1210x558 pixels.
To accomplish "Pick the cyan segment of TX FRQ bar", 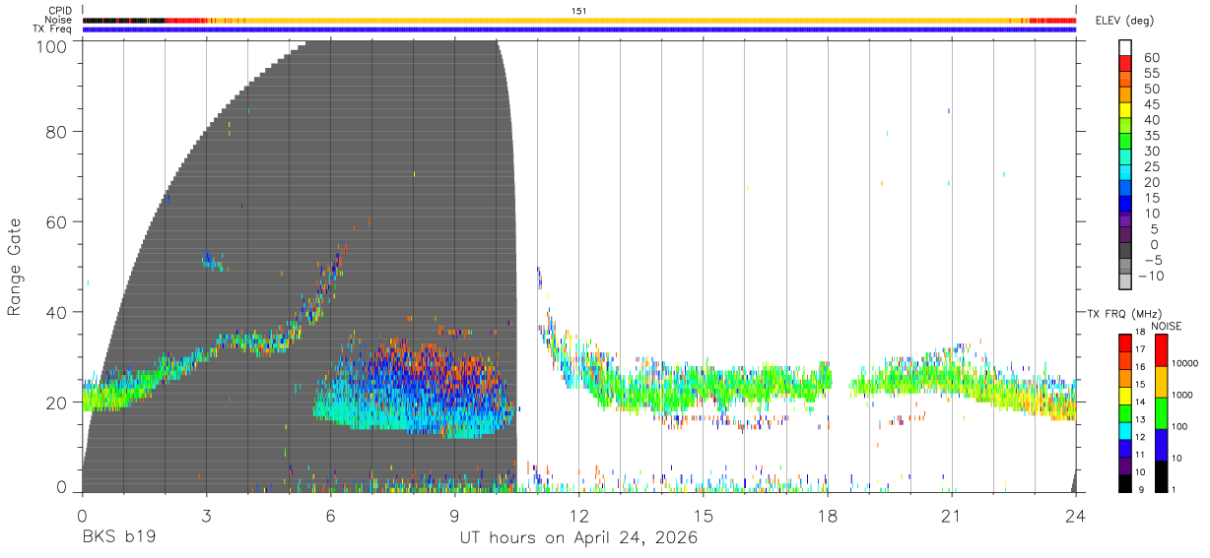I will 1125,430.
